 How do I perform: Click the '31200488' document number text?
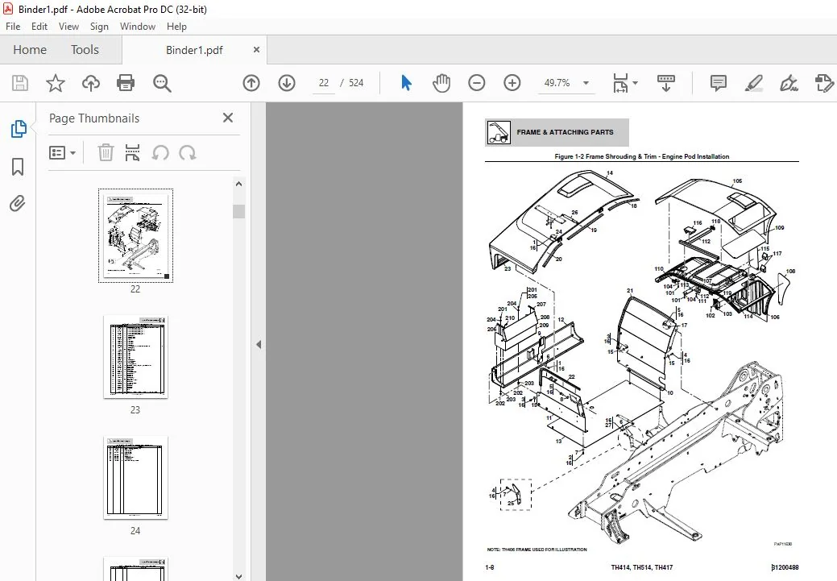(785, 567)
